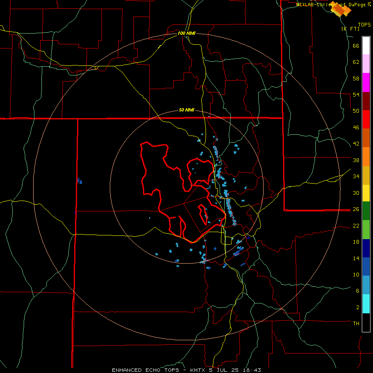Click the TH threshold label

click(356, 324)
